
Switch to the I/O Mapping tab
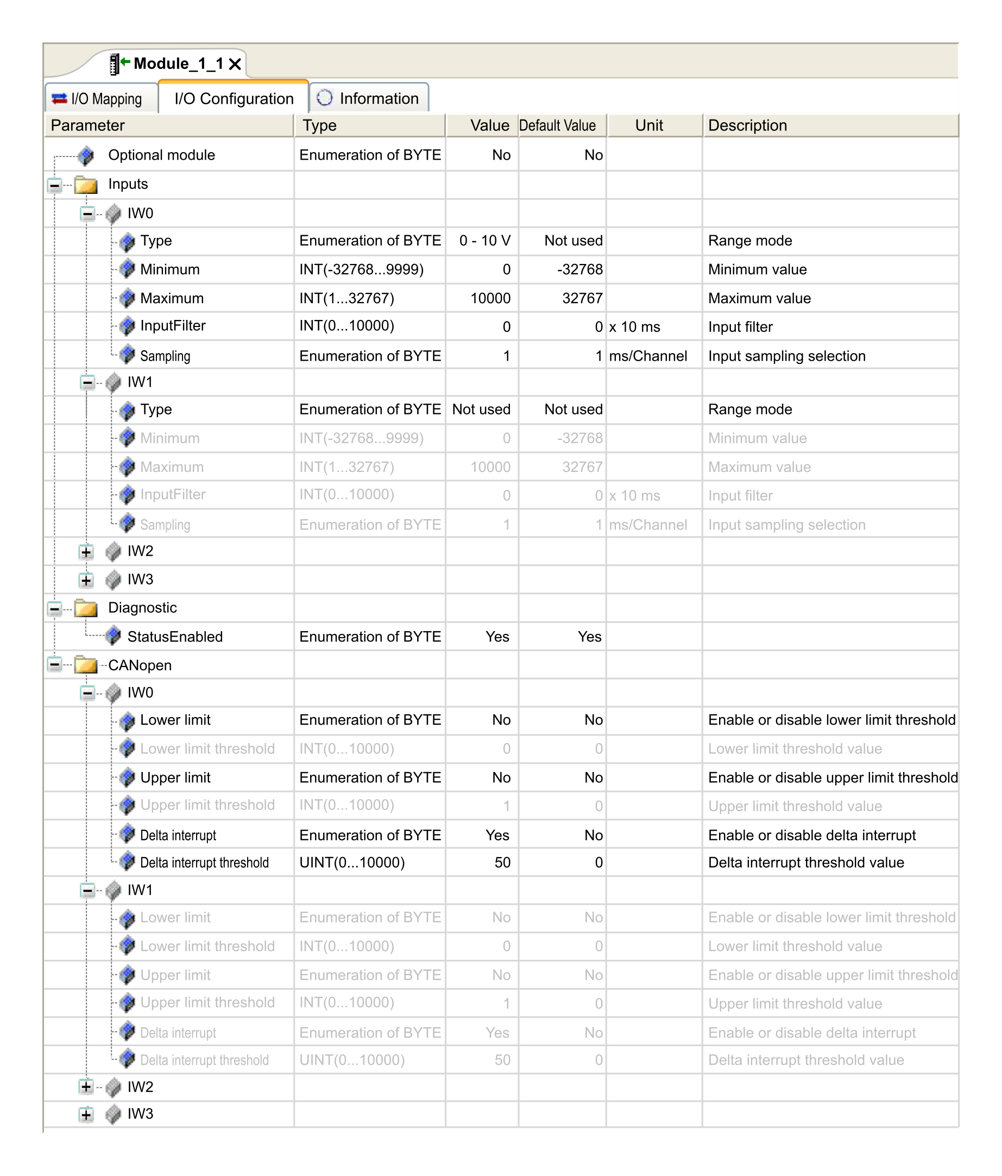[101, 98]
